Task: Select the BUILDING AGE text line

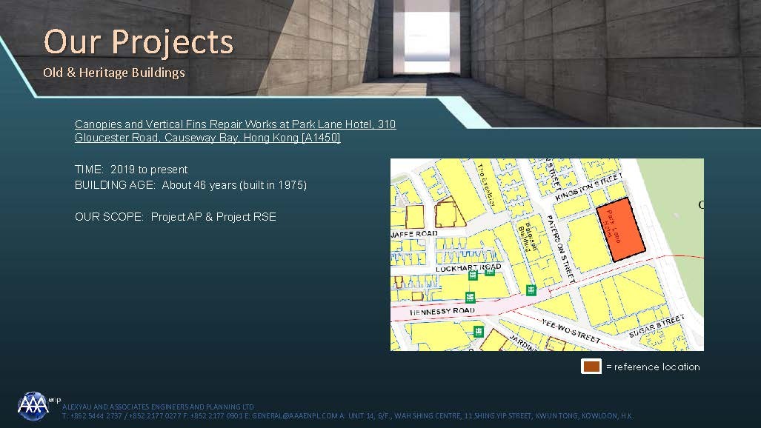Action: click(x=190, y=185)
